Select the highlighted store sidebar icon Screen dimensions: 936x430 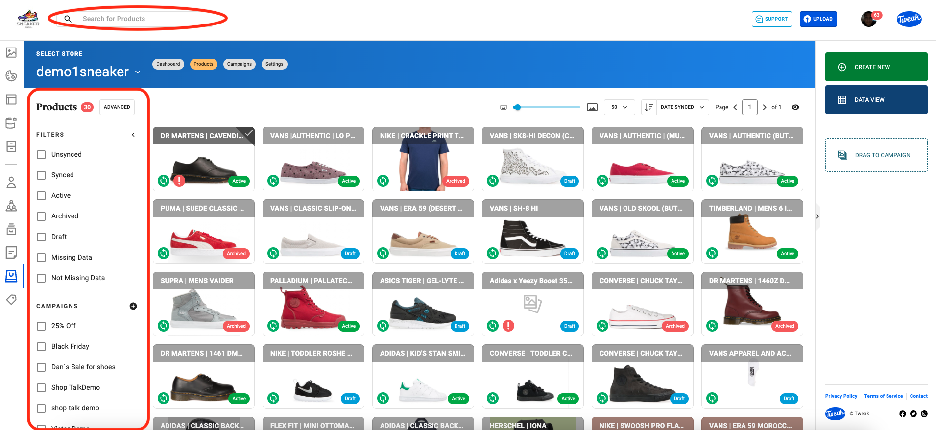[x=11, y=276]
